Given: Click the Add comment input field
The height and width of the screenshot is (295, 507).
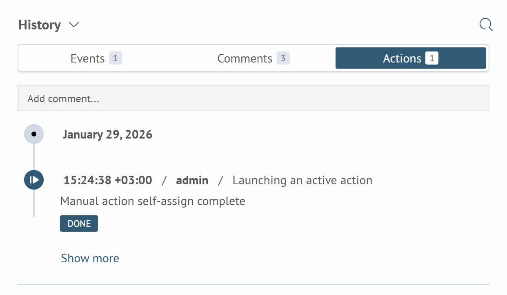Looking at the screenshot, I should click(253, 98).
